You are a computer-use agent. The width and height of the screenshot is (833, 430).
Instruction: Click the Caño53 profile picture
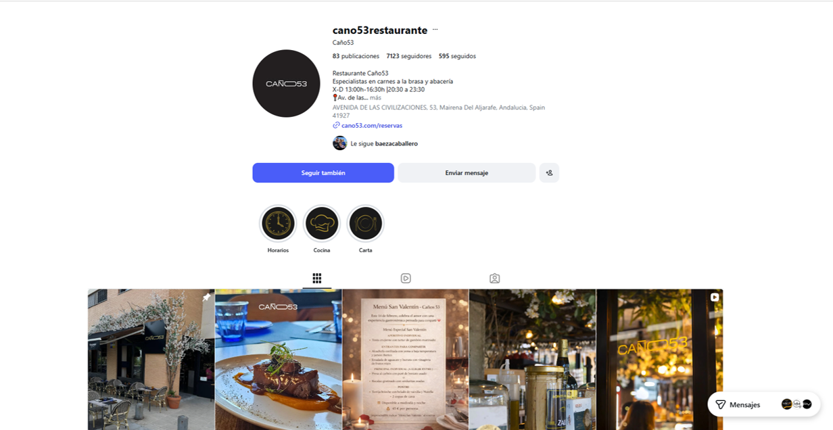pos(286,83)
